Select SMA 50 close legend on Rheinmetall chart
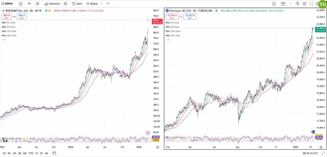The height and width of the screenshot is (157, 327). (8, 27)
